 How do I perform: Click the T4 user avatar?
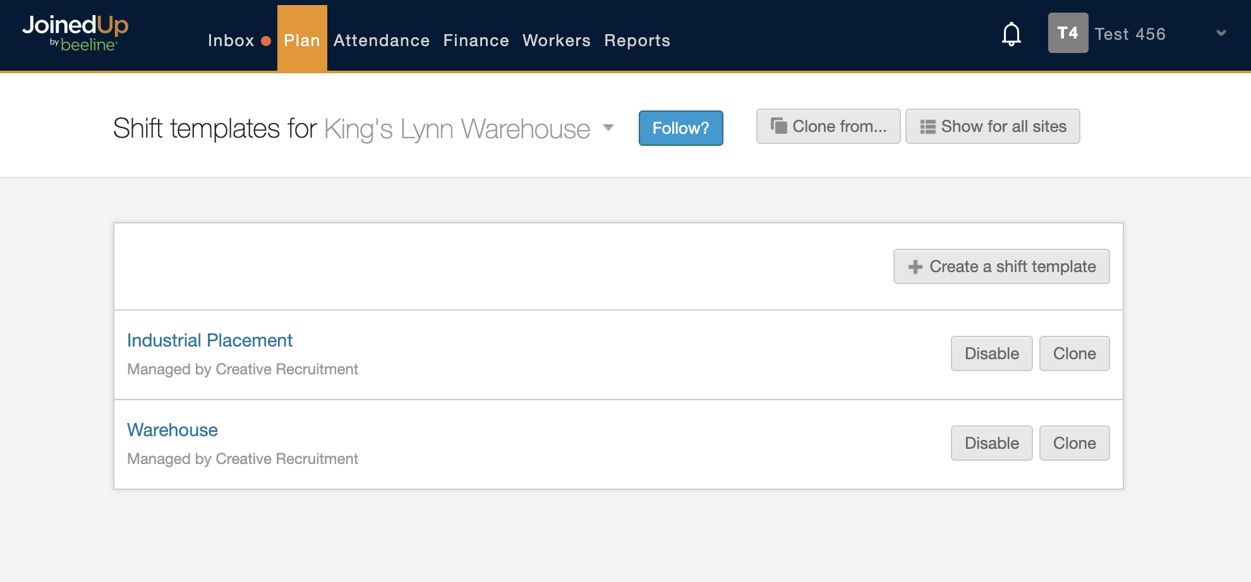[x=1068, y=33]
